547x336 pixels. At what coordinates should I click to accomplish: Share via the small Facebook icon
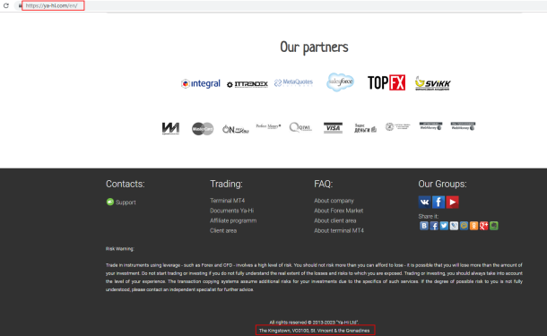[434, 226]
